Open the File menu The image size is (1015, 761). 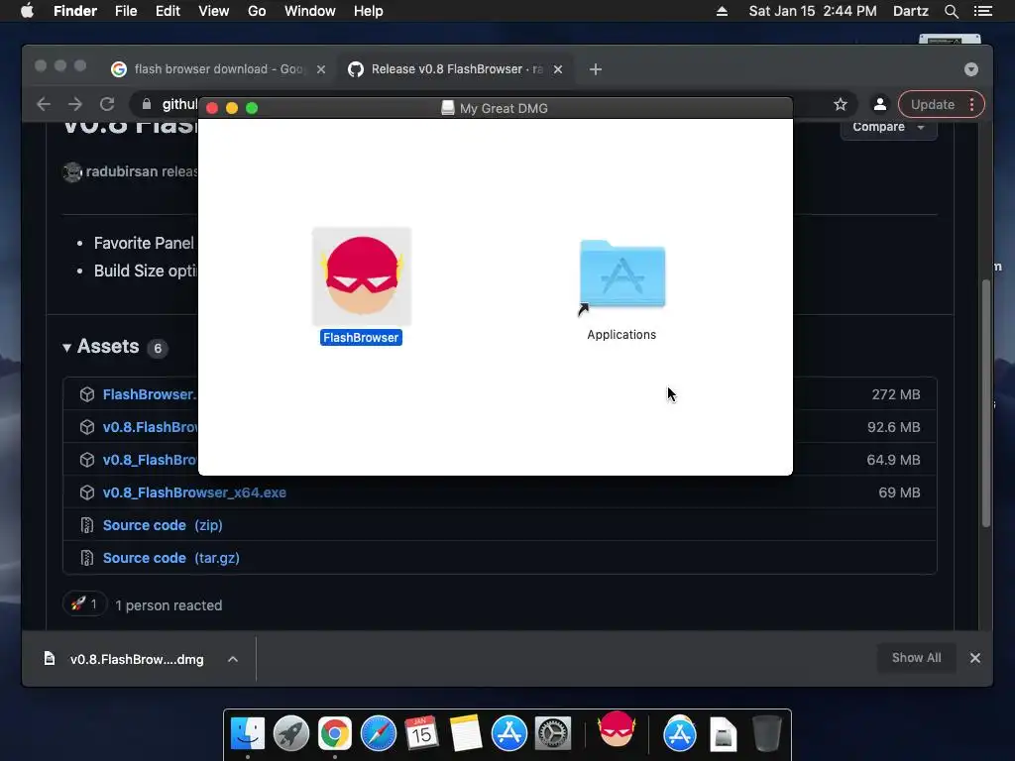[126, 11]
